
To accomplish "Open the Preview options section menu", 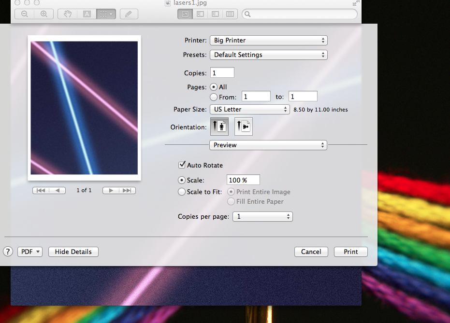I will [x=268, y=145].
